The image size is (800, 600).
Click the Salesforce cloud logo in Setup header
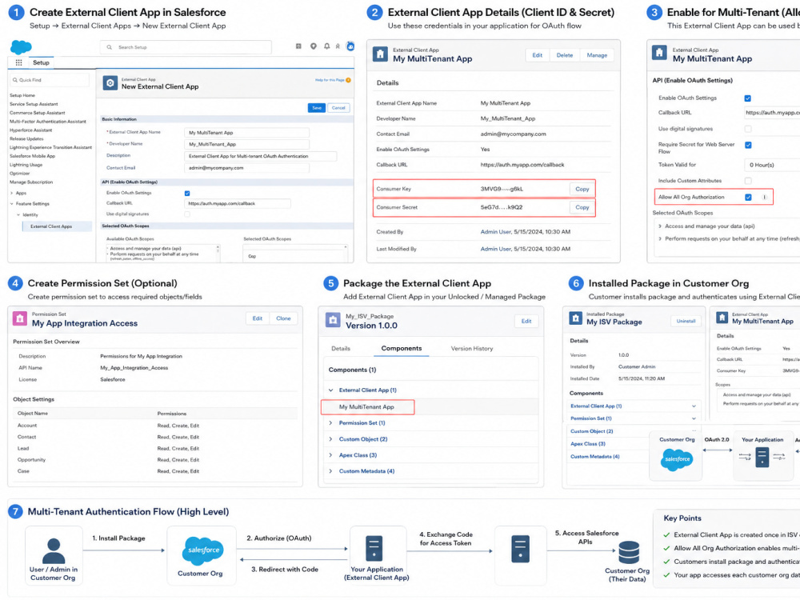point(21,47)
